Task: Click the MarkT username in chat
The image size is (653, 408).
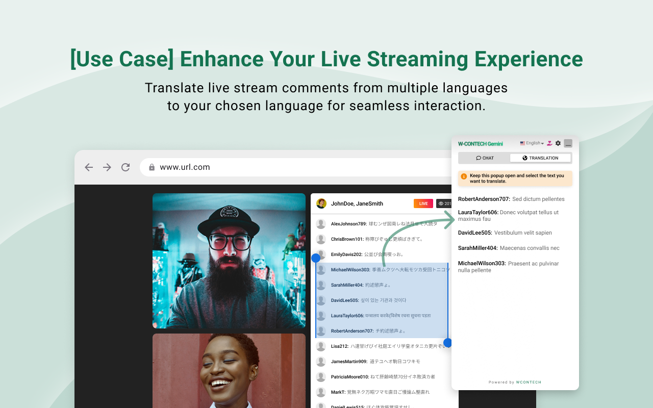Action: (338, 392)
